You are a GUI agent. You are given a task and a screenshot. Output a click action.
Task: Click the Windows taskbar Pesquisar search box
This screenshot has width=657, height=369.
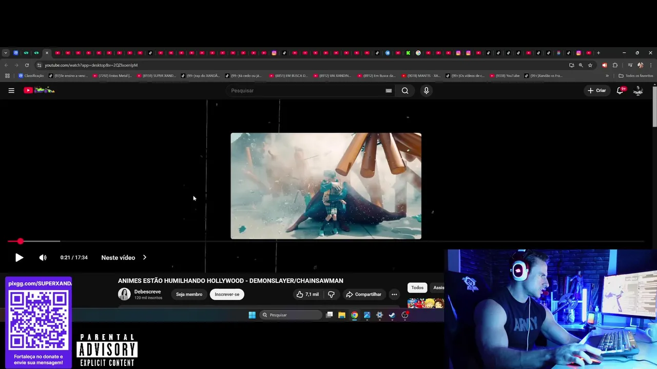coord(291,315)
